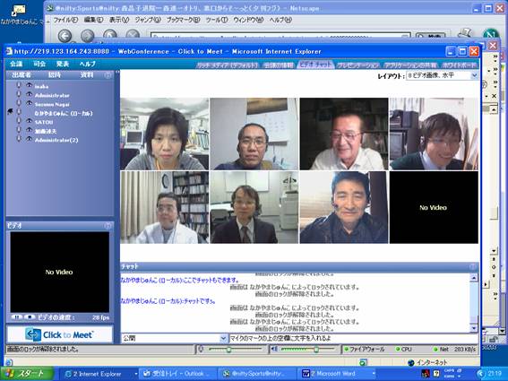Image resolution: width=508 pixels, height=381 pixels.
Task: Toggle microphone icon next to Inaba
Action: [x=19, y=85]
